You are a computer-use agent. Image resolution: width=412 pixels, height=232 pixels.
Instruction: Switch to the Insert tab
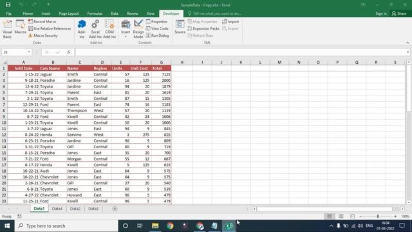point(46,14)
